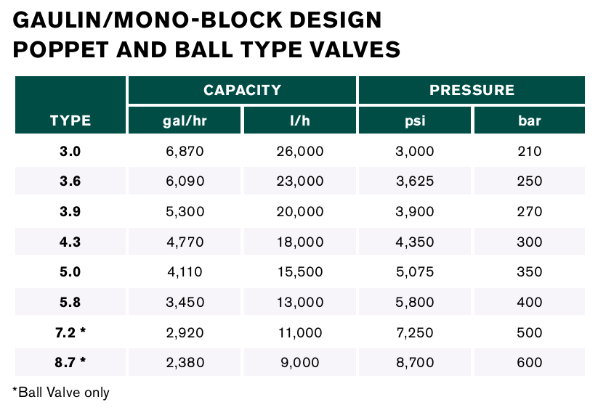
Task: Click the 300 bar value
Action: pos(529,242)
